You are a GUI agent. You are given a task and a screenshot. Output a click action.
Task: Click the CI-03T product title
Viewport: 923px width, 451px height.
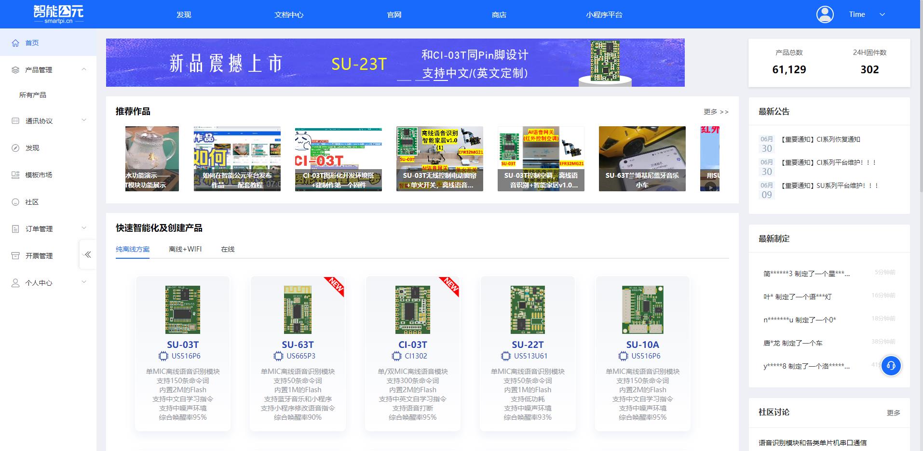coord(413,345)
